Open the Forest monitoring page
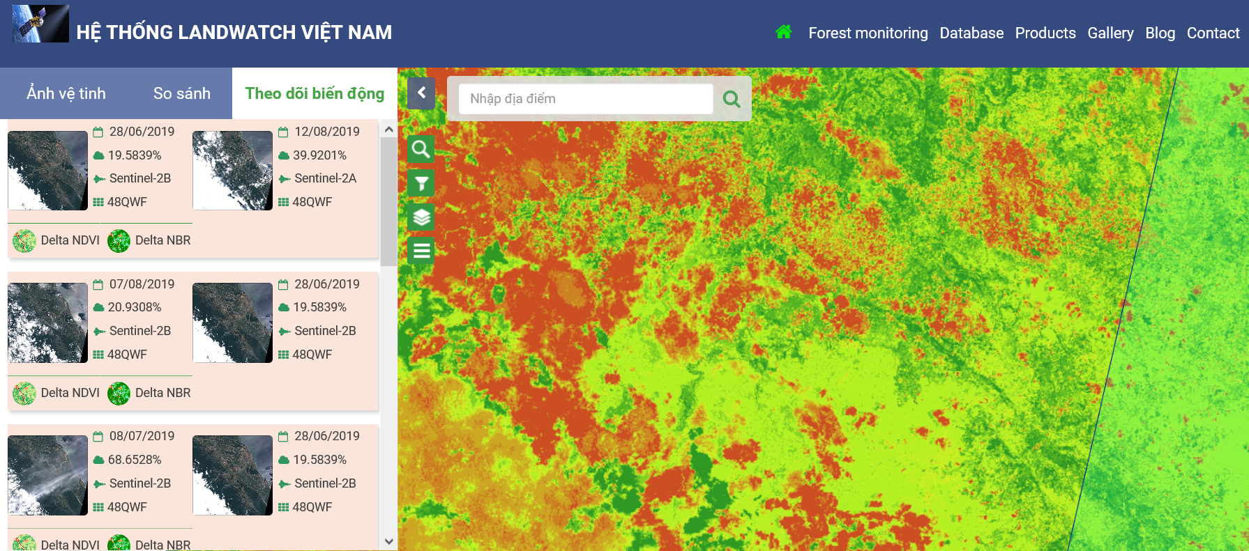 (868, 33)
